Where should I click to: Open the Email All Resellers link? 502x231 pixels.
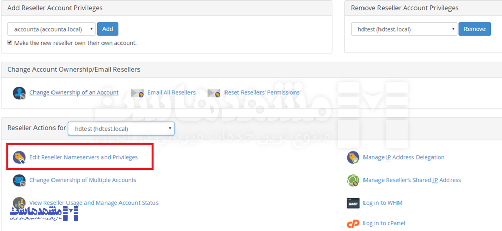pos(171,93)
